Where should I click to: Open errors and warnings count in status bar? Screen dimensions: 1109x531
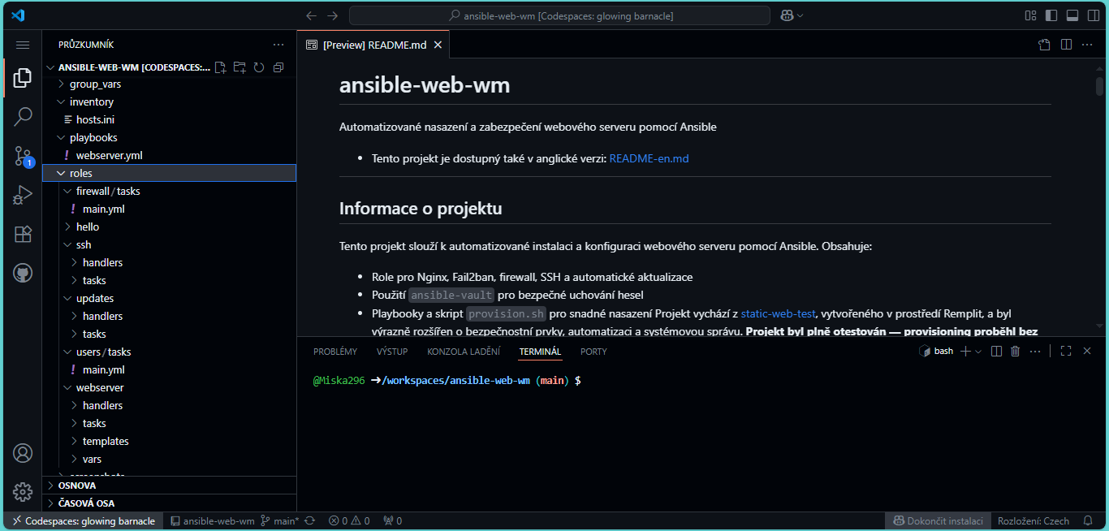tap(349, 521)
